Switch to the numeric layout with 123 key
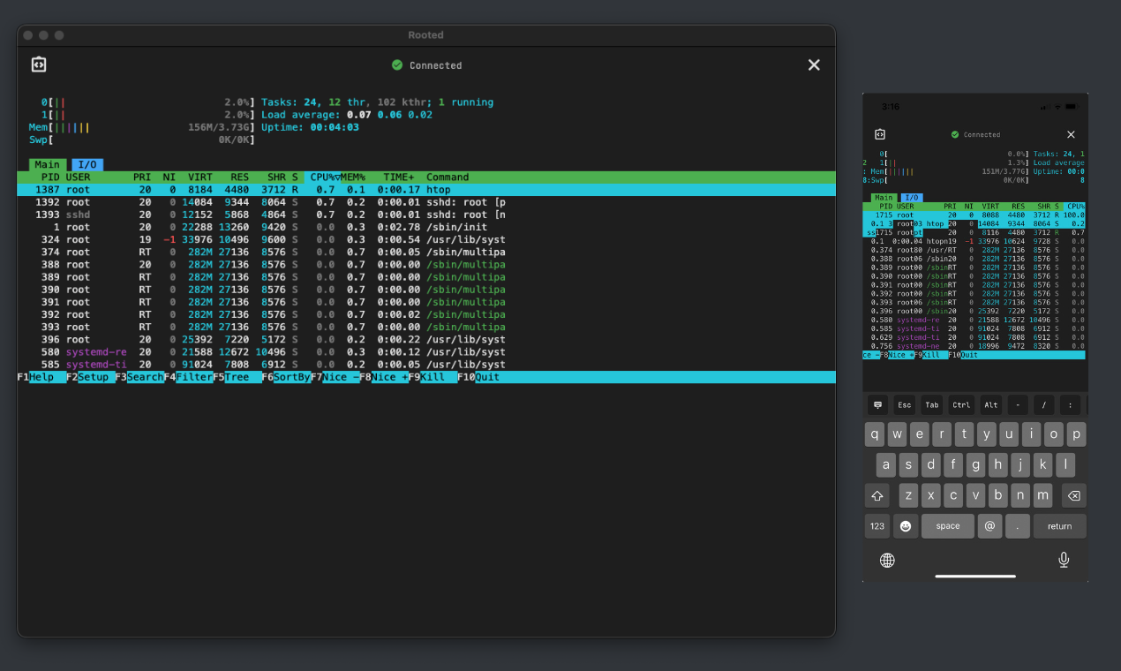Viewport: 1121px width, 671px height. (876, 525)
